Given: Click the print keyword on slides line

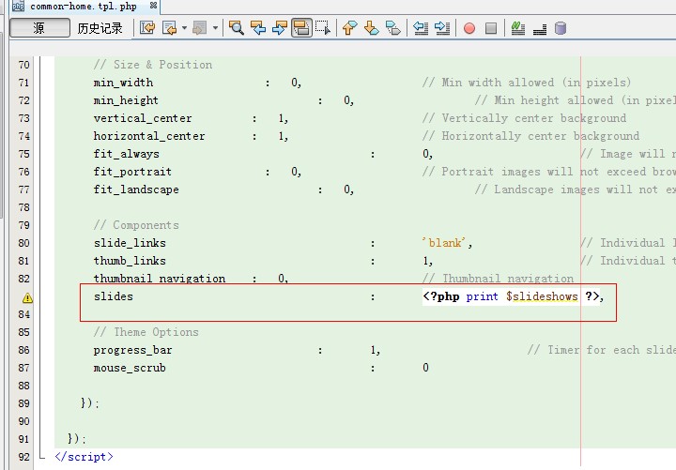Looking at the screenshot, I should click(x=482, y=296).
